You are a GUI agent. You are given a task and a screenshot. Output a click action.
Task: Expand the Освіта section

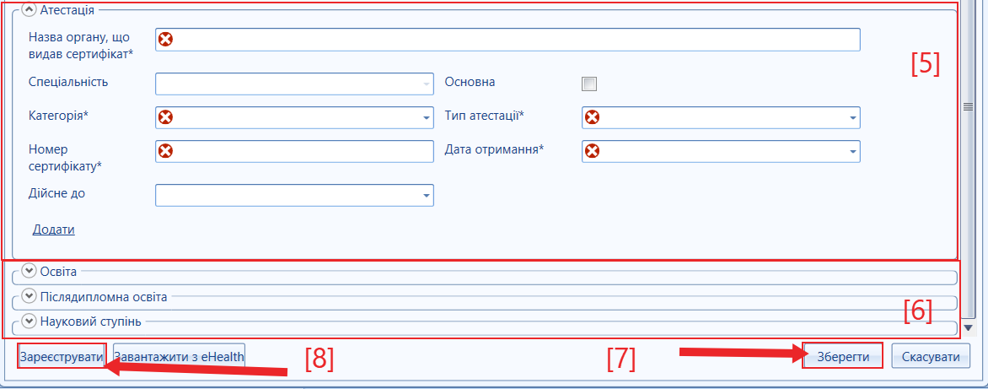[29, 271]
